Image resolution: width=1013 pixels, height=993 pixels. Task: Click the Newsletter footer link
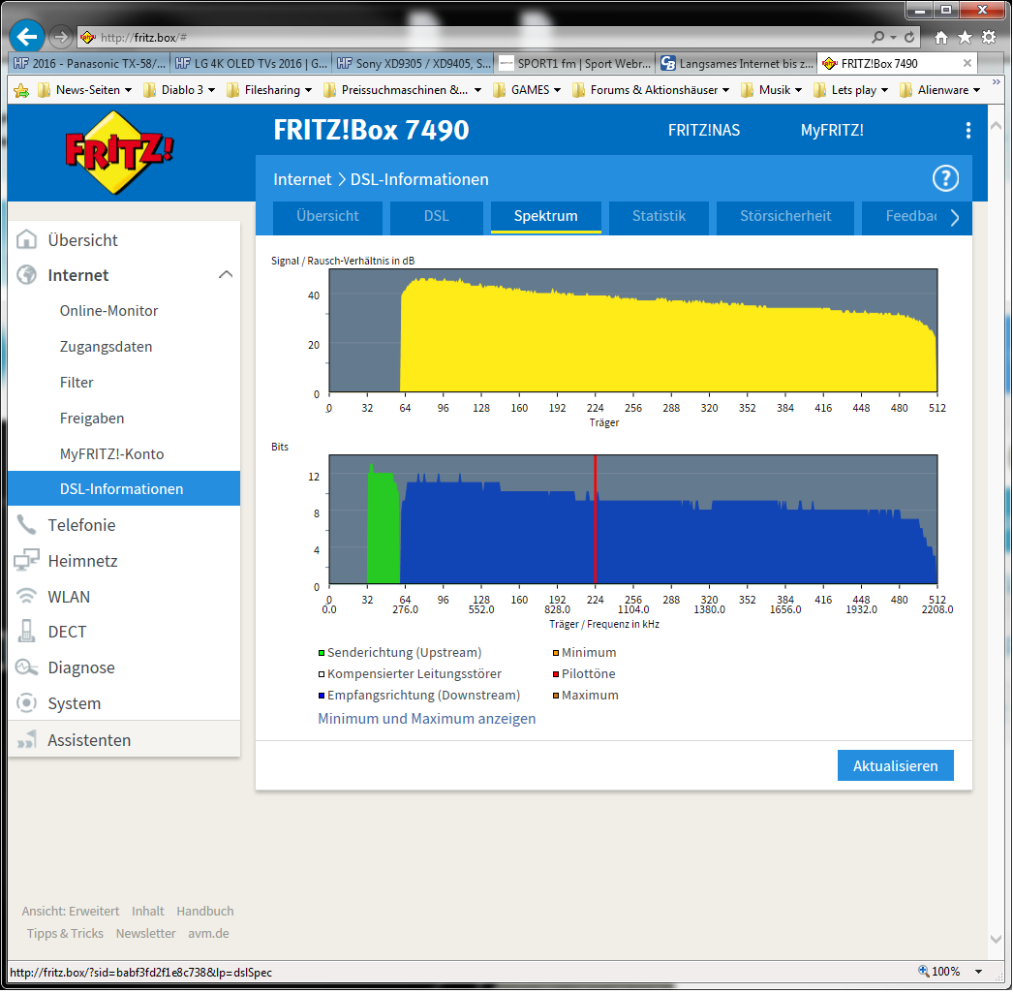[x=145, y=934]
